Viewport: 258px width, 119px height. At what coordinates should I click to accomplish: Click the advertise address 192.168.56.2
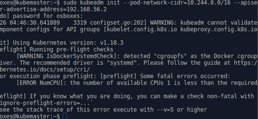[86, 9]
